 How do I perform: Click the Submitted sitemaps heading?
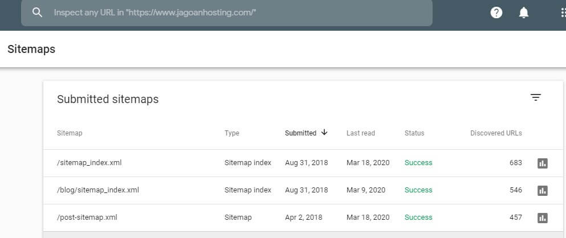(x=108, y=99)
